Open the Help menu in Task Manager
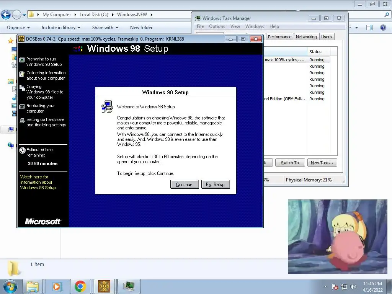The height and width of the screenshot is (294, 392). pos(274,26)
